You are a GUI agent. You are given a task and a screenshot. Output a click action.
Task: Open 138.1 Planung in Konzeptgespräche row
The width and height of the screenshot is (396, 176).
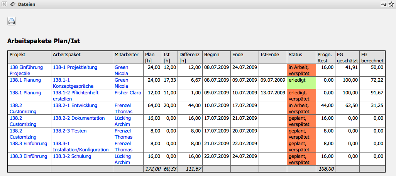pos(25,80)
